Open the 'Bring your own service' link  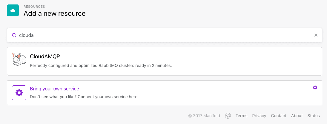54,89
